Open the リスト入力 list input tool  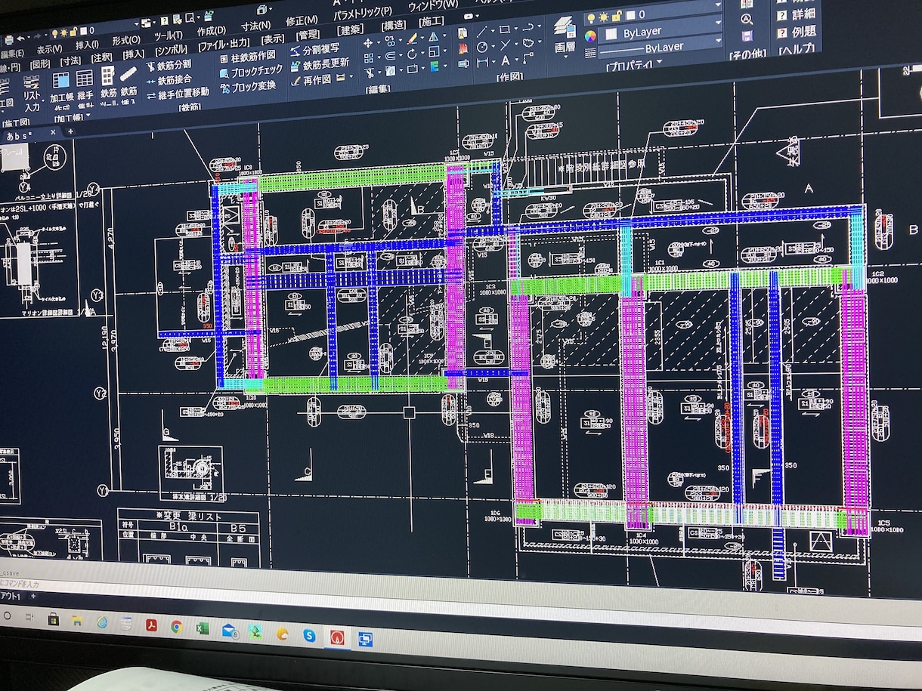(x=32, y=92)
